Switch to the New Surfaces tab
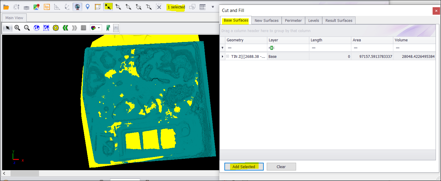 266,20
